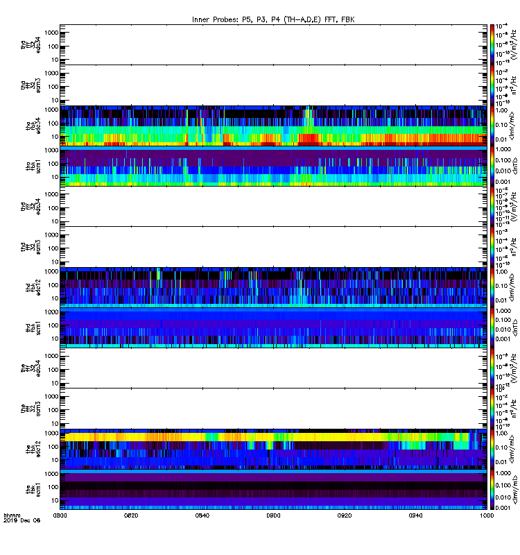
Task: Click the 'nT²/Hz' unit label of tha fff scm3
Action: click(514, 85)
